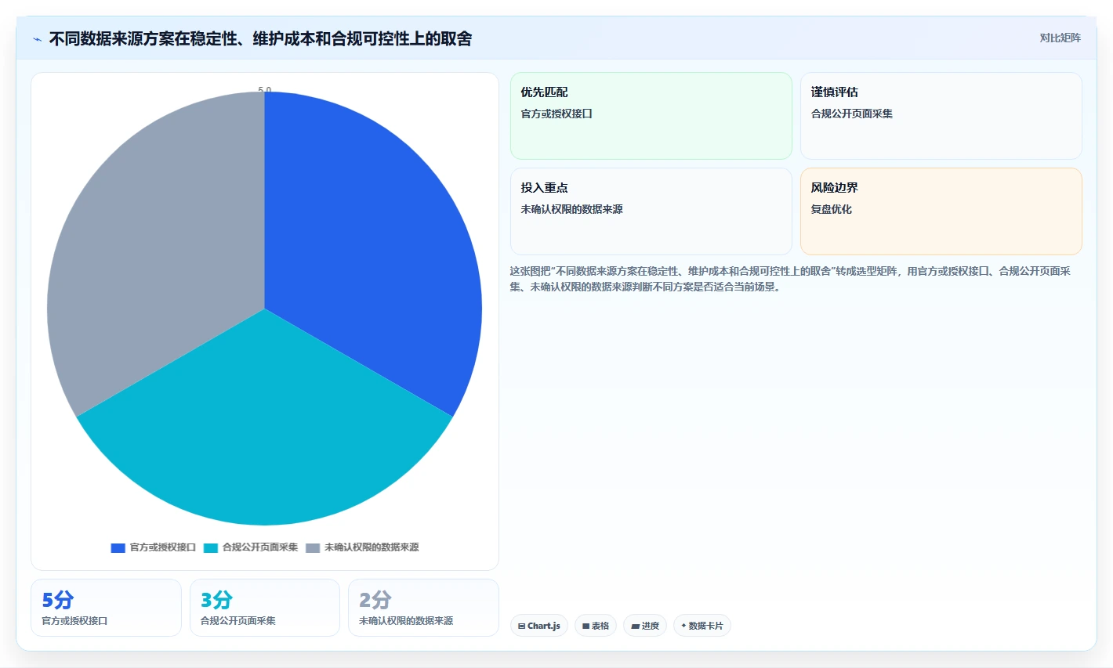Click the lightning icon beside the title
Image resolution: width=1113 pixels, height=668 pixels.
38,39
